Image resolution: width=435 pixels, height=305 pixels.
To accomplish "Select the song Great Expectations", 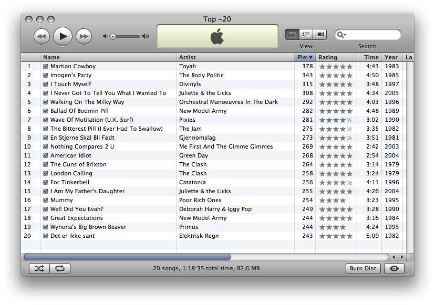I will (x=76, y=218).
